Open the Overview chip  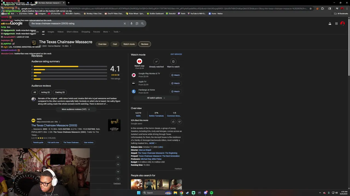point(102,44)
